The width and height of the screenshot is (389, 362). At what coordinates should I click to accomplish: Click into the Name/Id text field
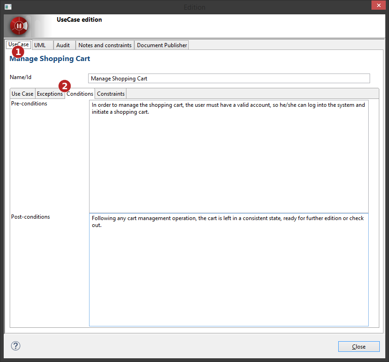coord(229,79)
